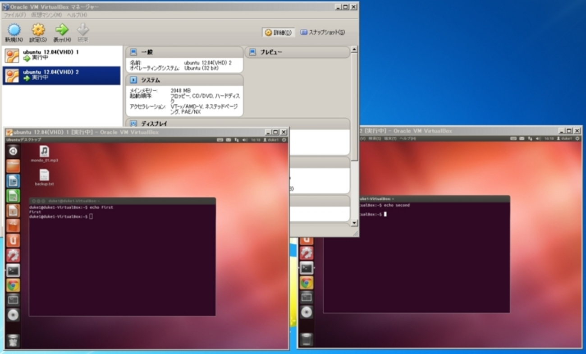Click the ディスプレイ section header
Viewport: 586px width, 354px height.
coord(238,123)
